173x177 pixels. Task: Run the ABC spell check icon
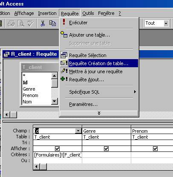pyautogui.click(x=31, y=23)
